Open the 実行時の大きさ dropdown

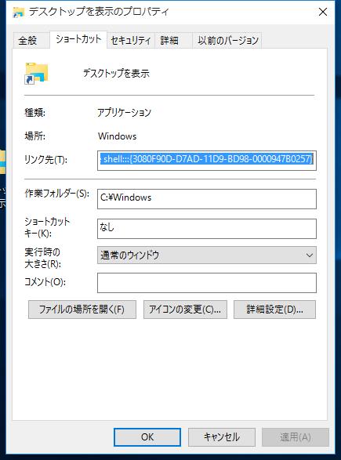pos(207,255)
